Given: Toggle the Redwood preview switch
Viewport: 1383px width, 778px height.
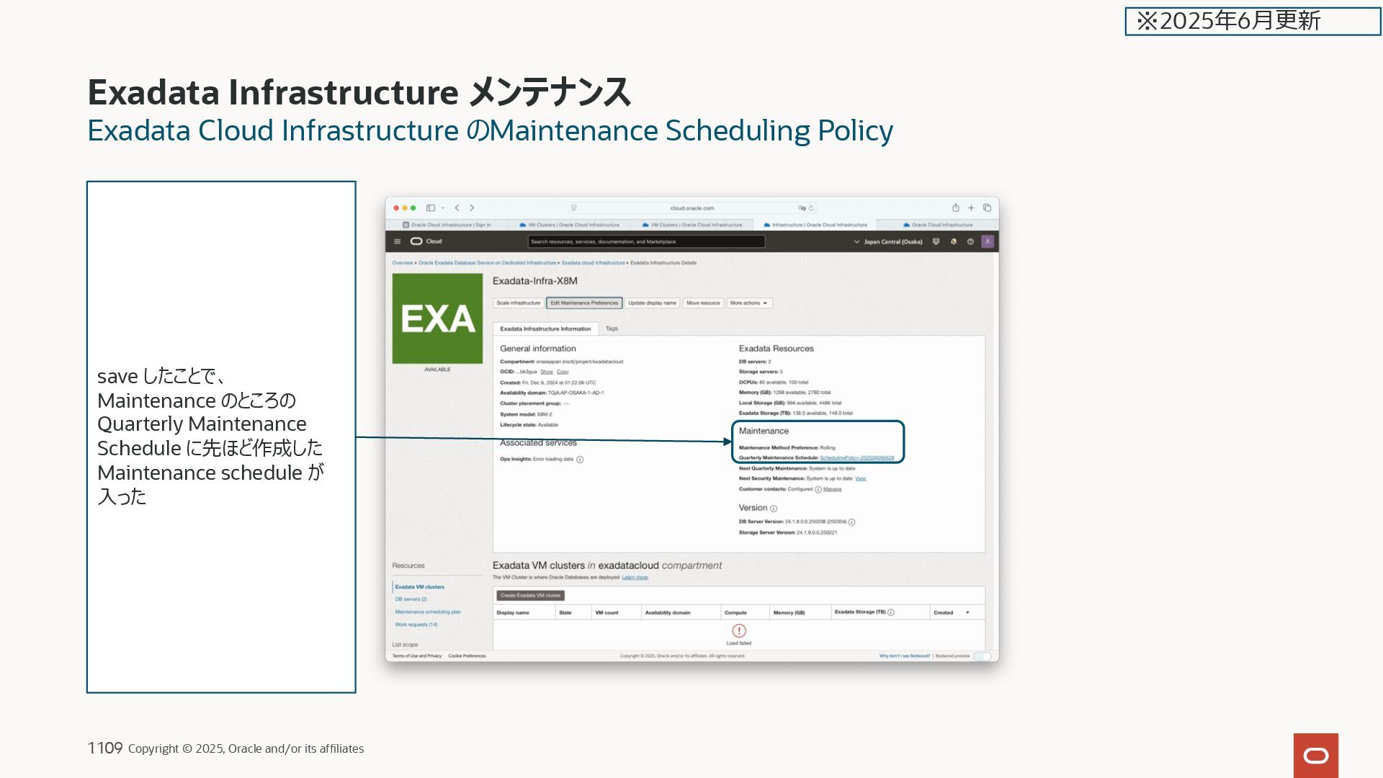Looking at the screenshot, I should coord(982,656).
